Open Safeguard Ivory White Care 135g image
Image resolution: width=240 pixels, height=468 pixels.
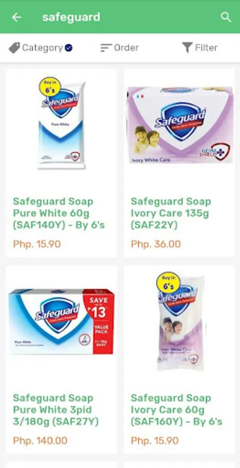pyautogui.click(x=179, y=125)
